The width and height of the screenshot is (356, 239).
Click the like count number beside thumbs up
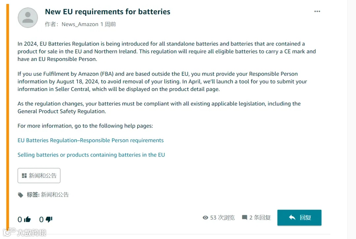click(x=20, y=220)
